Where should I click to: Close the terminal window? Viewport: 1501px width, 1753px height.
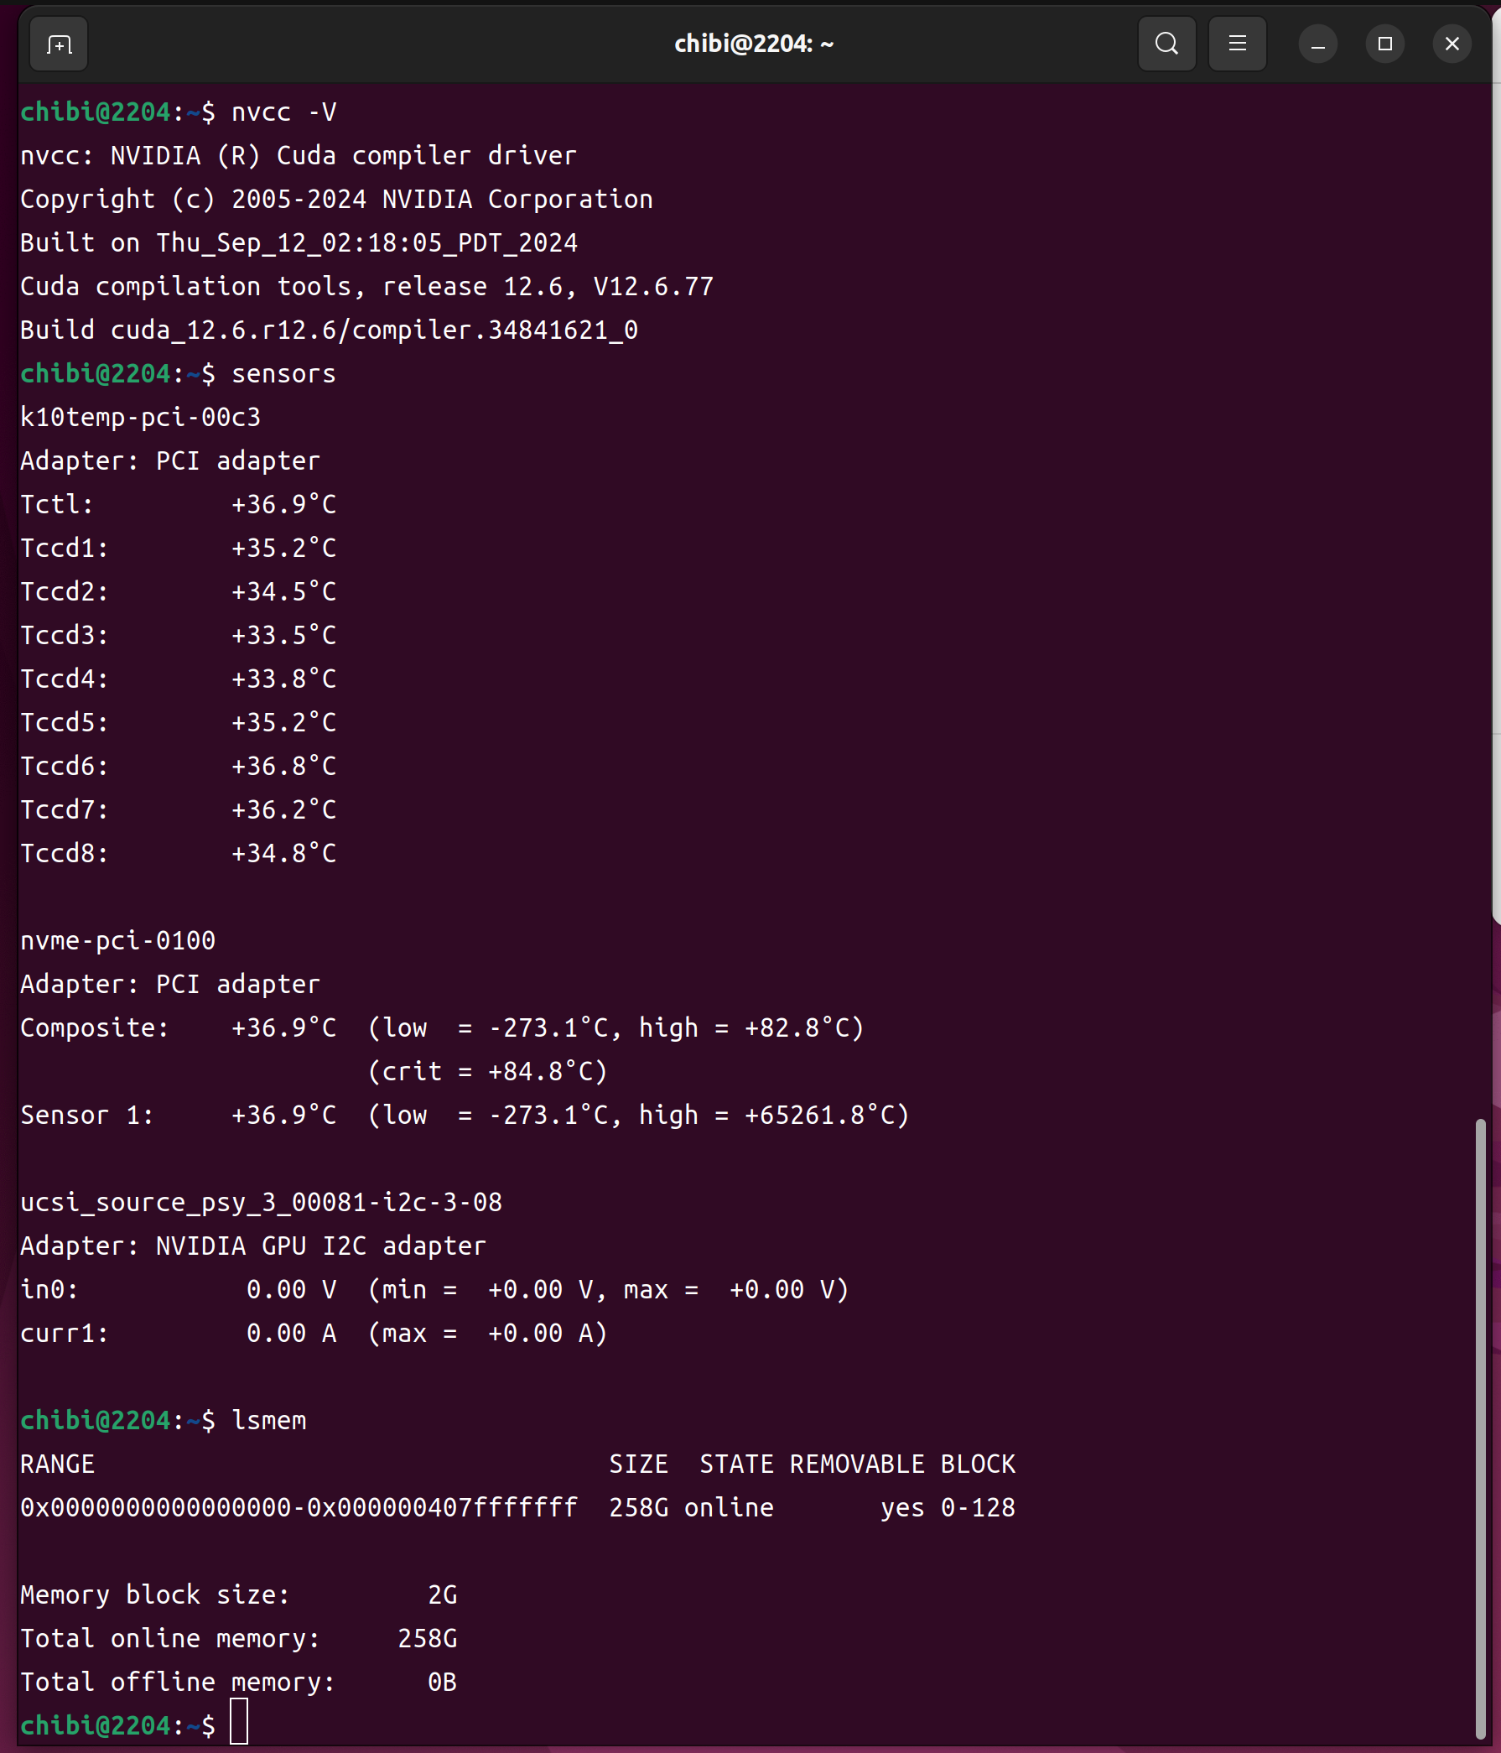1452,44
